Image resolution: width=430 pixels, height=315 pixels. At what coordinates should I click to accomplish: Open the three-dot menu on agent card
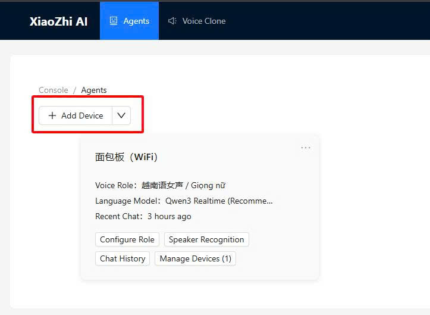[306, 148]
